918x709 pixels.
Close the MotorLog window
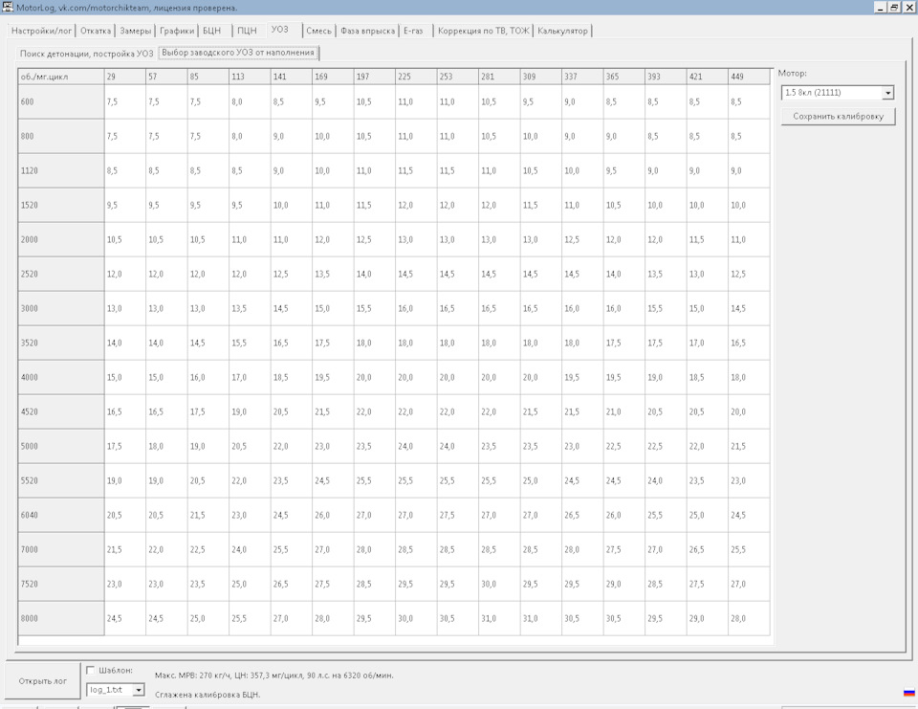[909, 7]
